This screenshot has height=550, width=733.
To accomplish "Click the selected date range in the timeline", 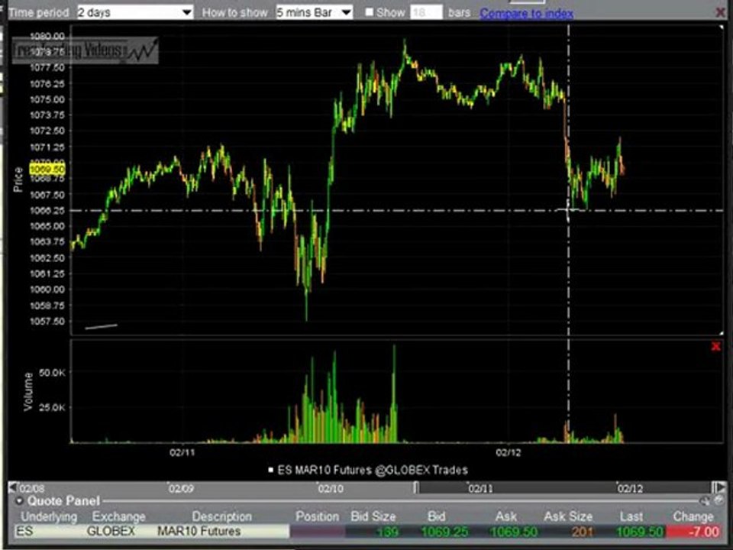I will click(x=563, y=488).
